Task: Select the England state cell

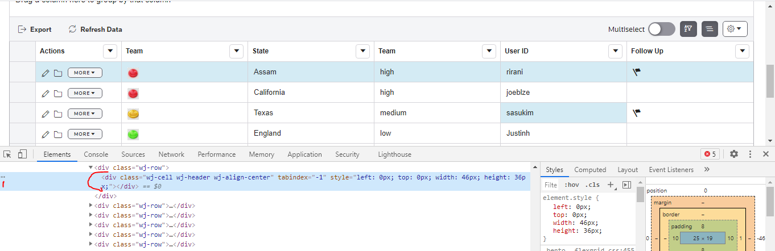Action: coord(311,133)
